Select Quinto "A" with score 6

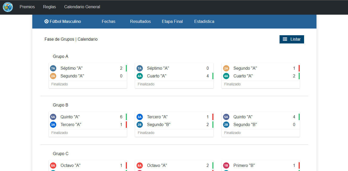point(70,117)
